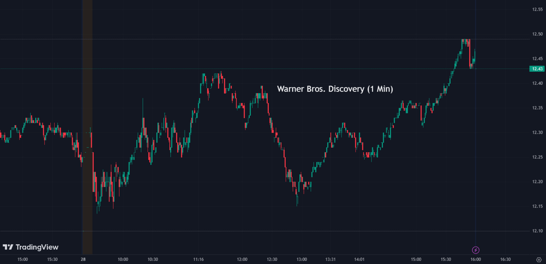Click the 16:30 time axis label
The image size is (546, 264).
coord(505,259)
